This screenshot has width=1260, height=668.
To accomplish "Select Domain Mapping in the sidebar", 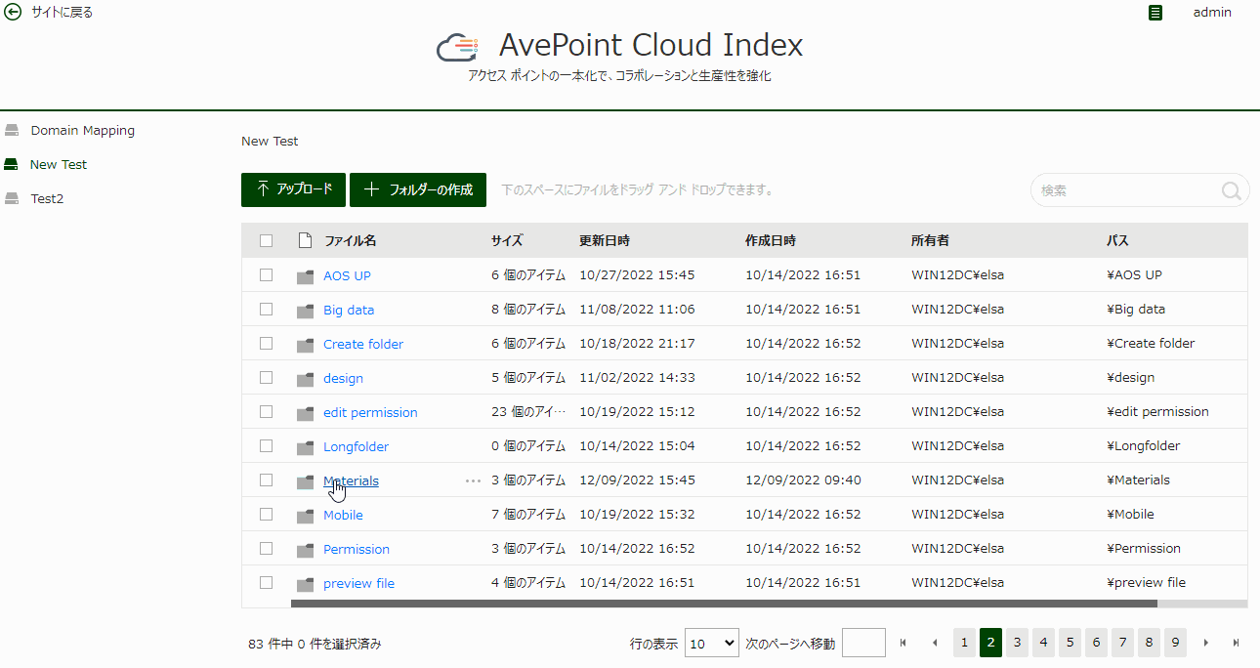I will click(82, 130).
